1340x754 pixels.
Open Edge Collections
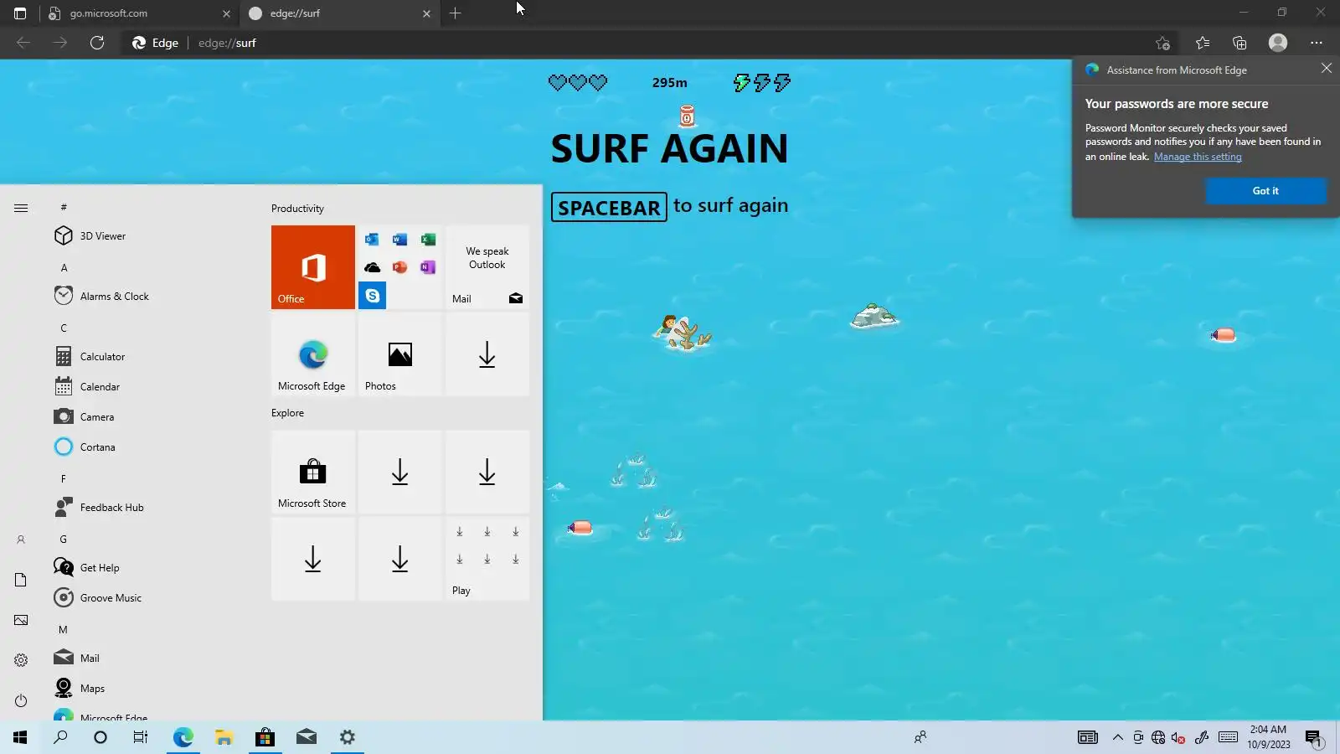tap(1239, 43)
